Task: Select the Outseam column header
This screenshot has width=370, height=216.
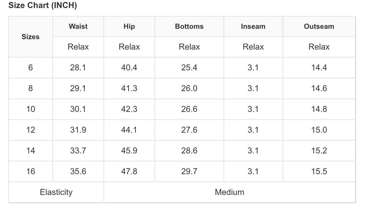Action: pos(319,27)
